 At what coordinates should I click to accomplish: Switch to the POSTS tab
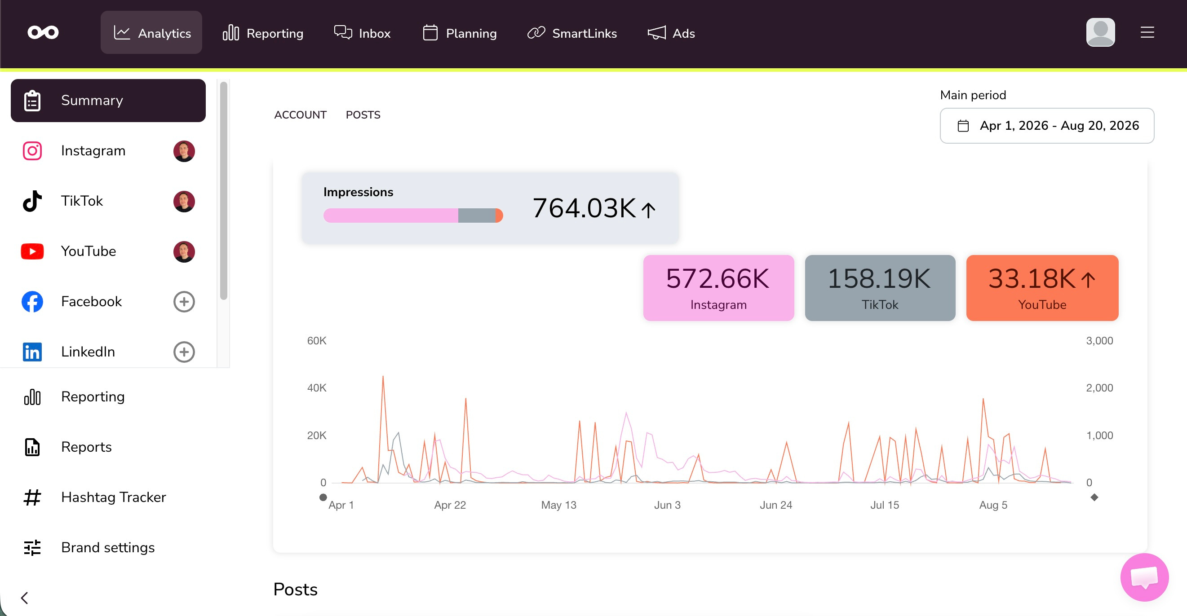363,114
